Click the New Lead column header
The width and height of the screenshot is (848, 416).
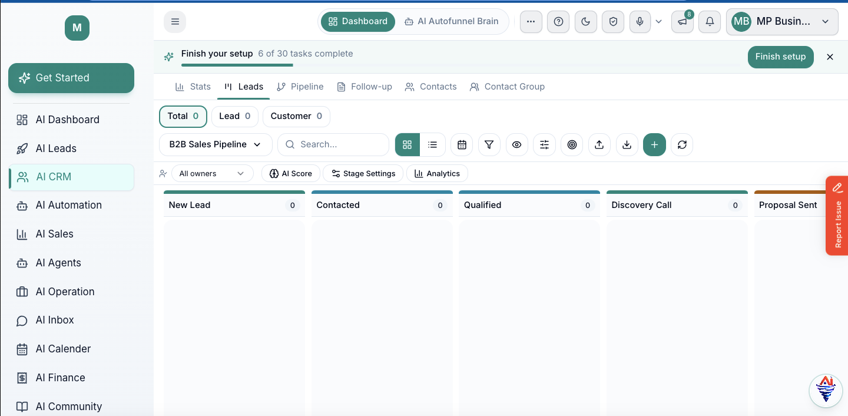pyautogui.click(x=234, y=205)
